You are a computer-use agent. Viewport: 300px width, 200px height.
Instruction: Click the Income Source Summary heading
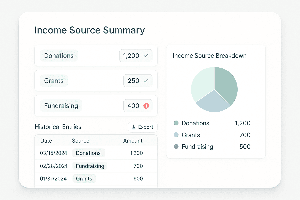tap(89, 30)
